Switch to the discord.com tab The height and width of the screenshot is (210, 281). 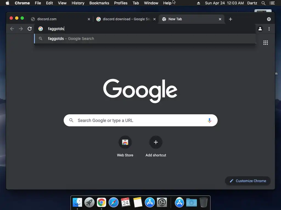click(61, 19)
